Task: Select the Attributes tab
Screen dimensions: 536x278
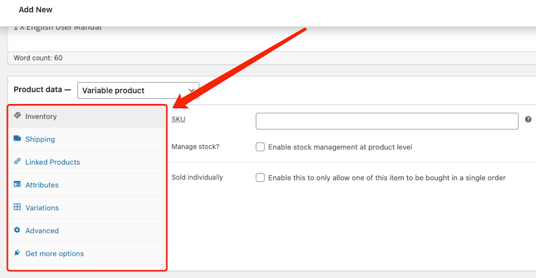Action: [87, 185]
